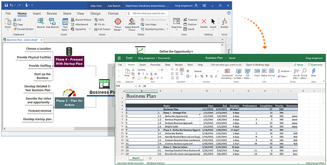The height and width of the screenshot is (165, 327).
Task: Open the Format tab in MindView
Action: [x=113, y=14]
